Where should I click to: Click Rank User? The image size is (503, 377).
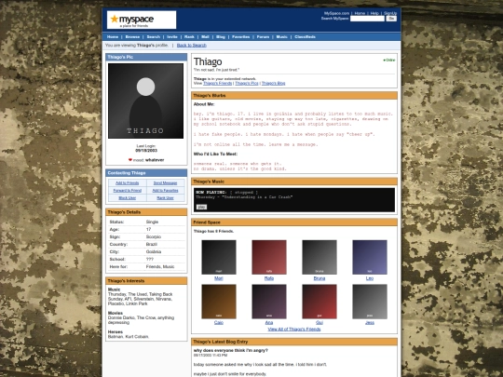tap(165, 198)
